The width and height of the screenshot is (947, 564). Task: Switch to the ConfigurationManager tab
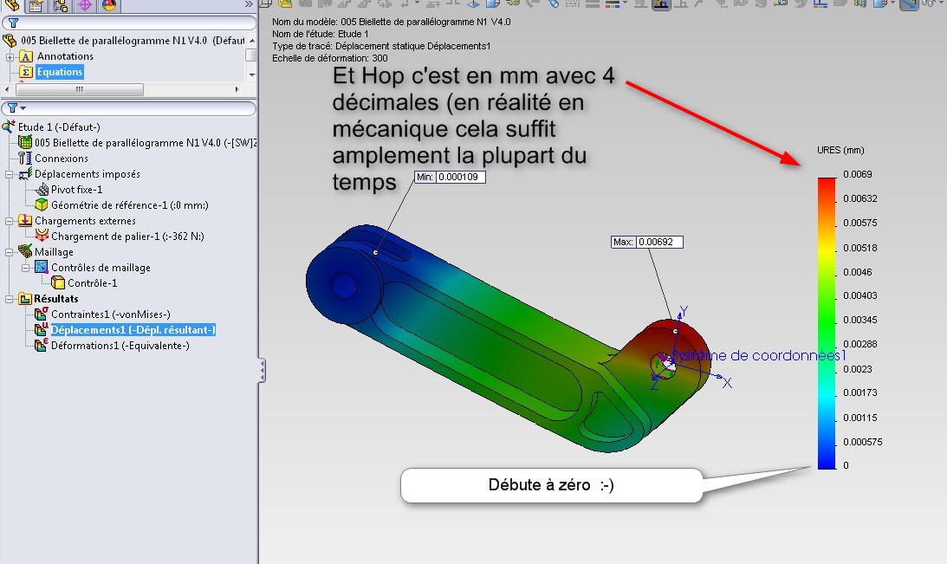[61, 5]
